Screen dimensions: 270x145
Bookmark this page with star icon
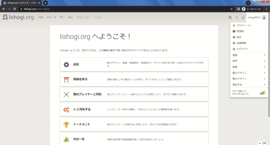pos(232,9)
